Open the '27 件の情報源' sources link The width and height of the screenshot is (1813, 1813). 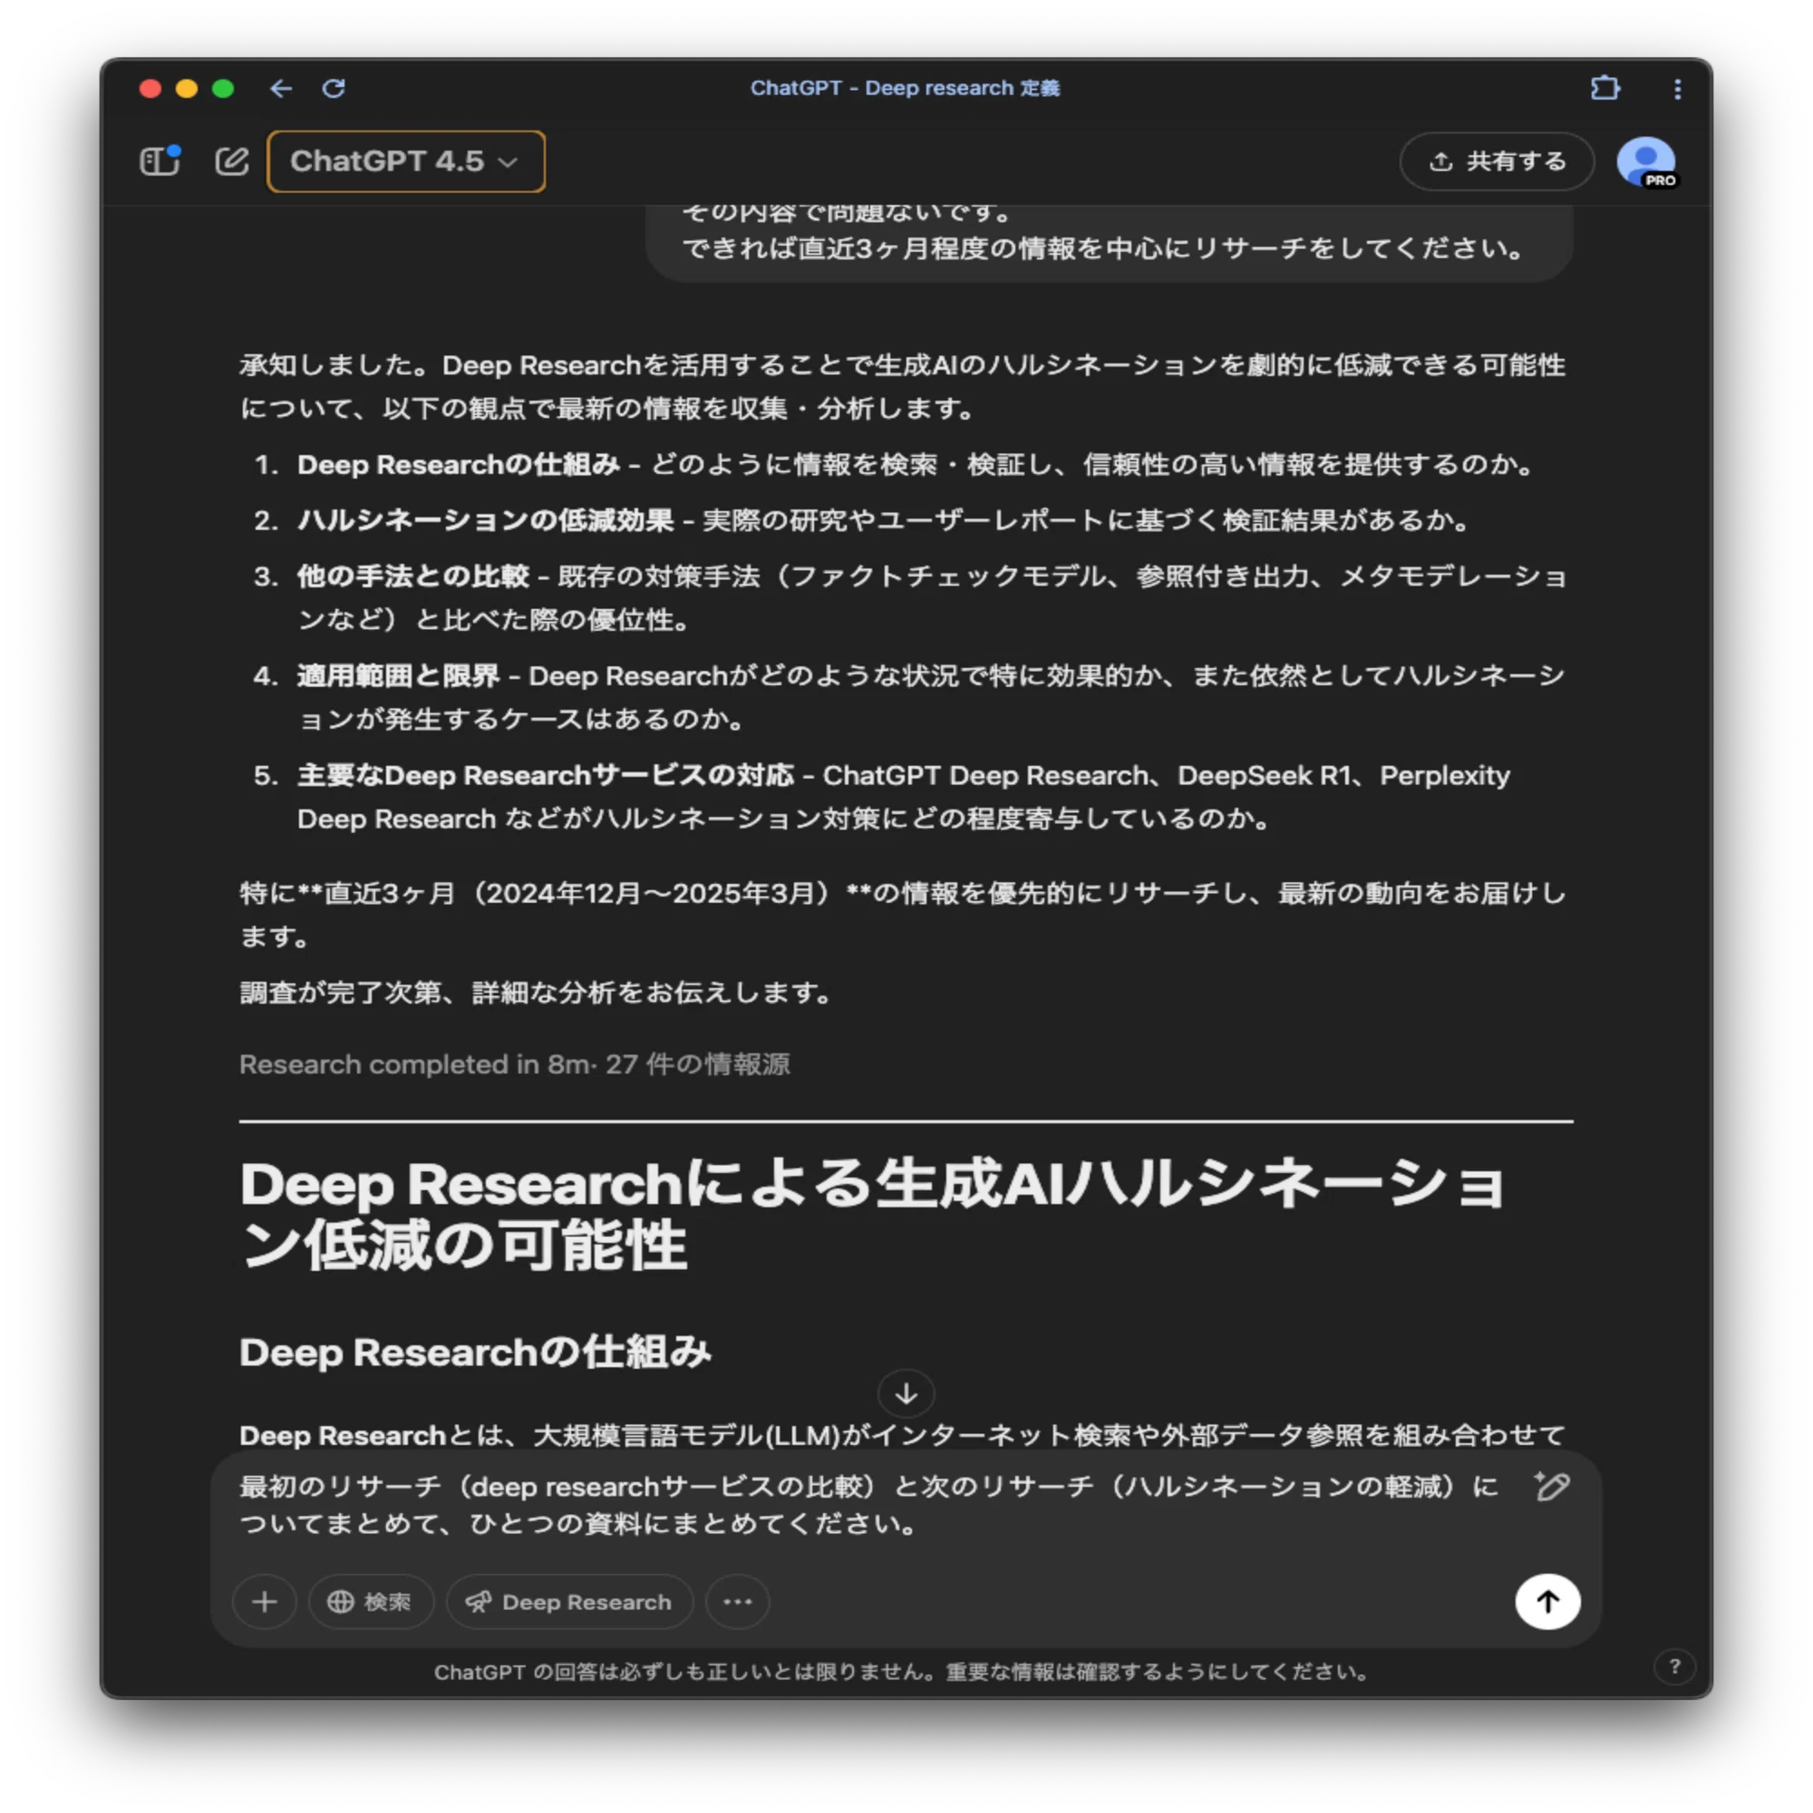[697, 1064]
